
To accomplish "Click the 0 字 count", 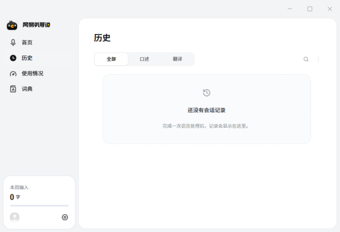I will [15, 197].
